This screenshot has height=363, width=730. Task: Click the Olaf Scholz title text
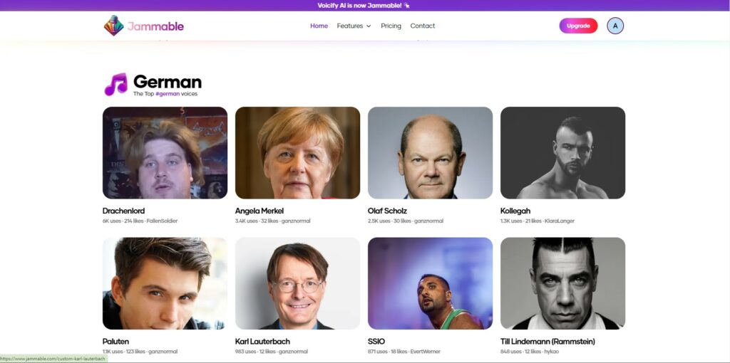pyautogui.click(x=387, y=211)
